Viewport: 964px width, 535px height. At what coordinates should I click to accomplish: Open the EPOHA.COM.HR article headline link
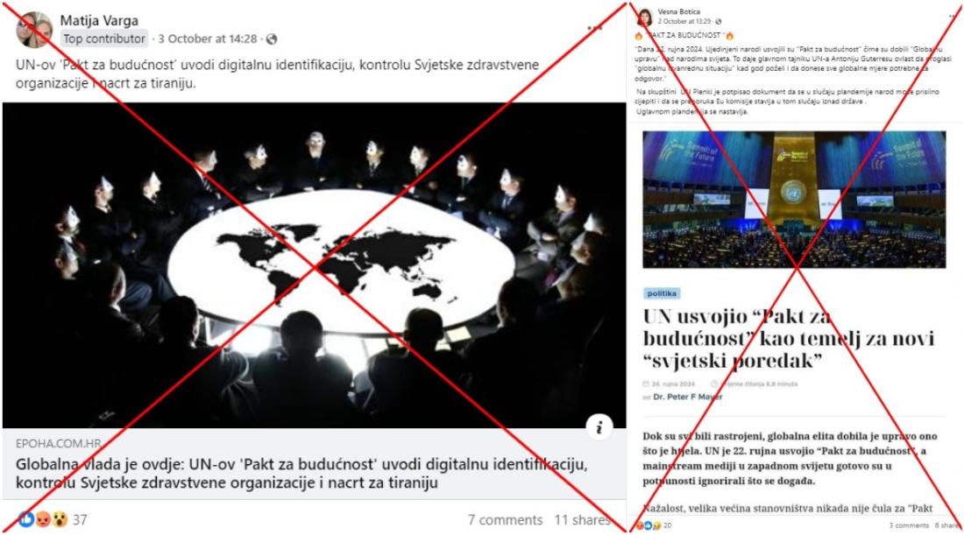[x=301, y=473]
